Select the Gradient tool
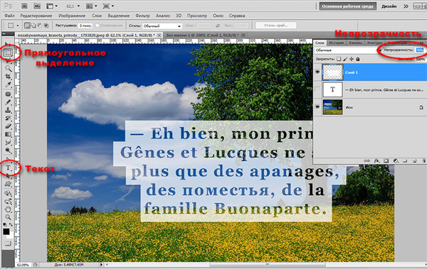The height and width of the screenshot is (269, 427). point(8,134)
